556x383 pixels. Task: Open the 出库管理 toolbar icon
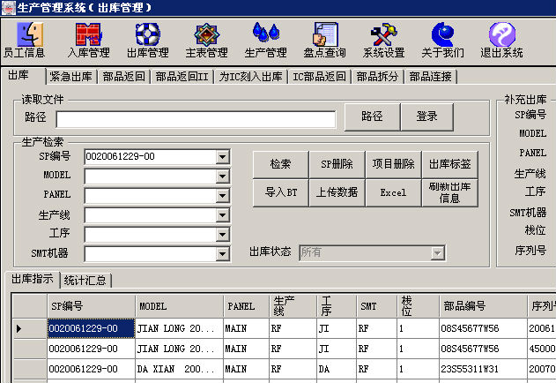[147, 40]
